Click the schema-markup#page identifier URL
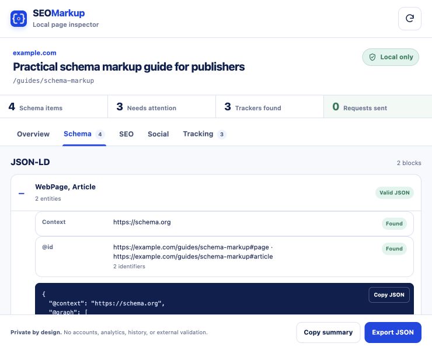 (191, 247)
